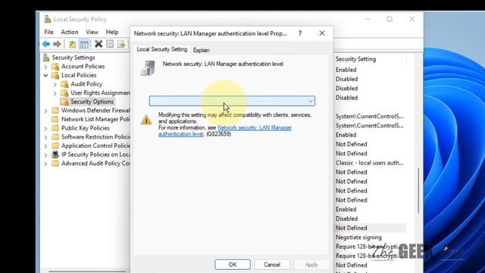Click the server policy icon in dialog
The width and height of the screenshot is (485, 273).
tap(148, 68)
